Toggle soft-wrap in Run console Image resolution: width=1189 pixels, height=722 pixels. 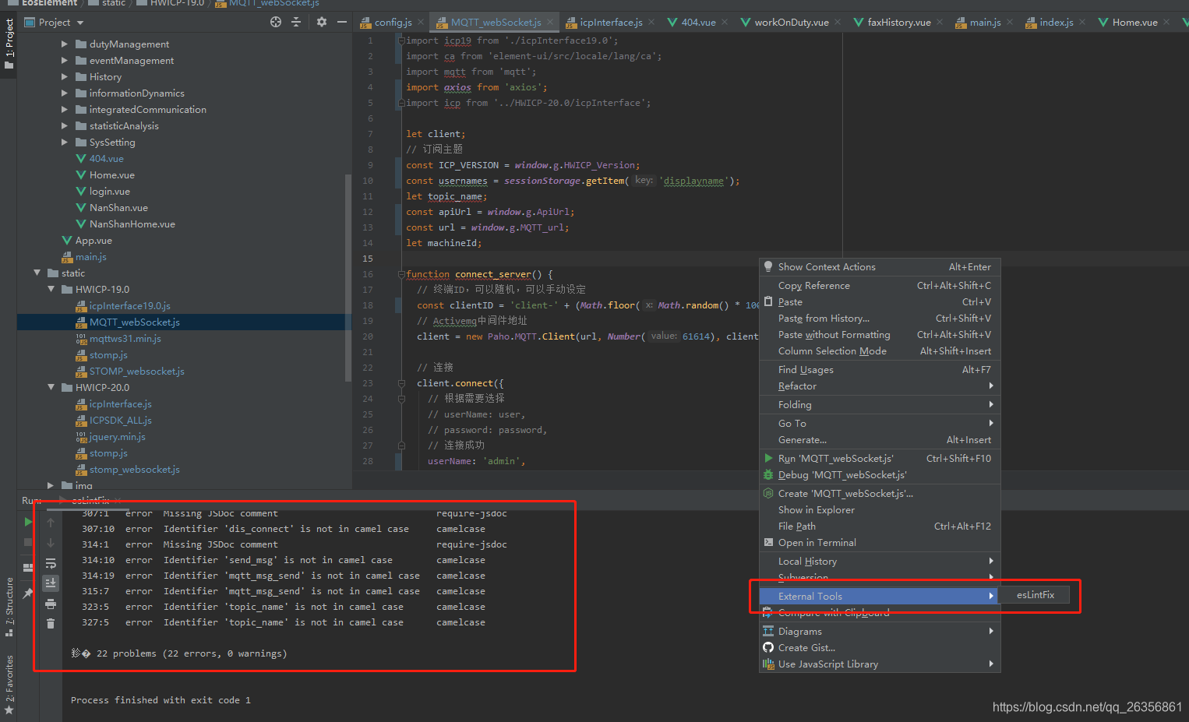[51, 564]
